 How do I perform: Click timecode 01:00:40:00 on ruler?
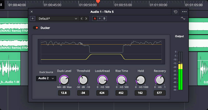pos(17,5)
